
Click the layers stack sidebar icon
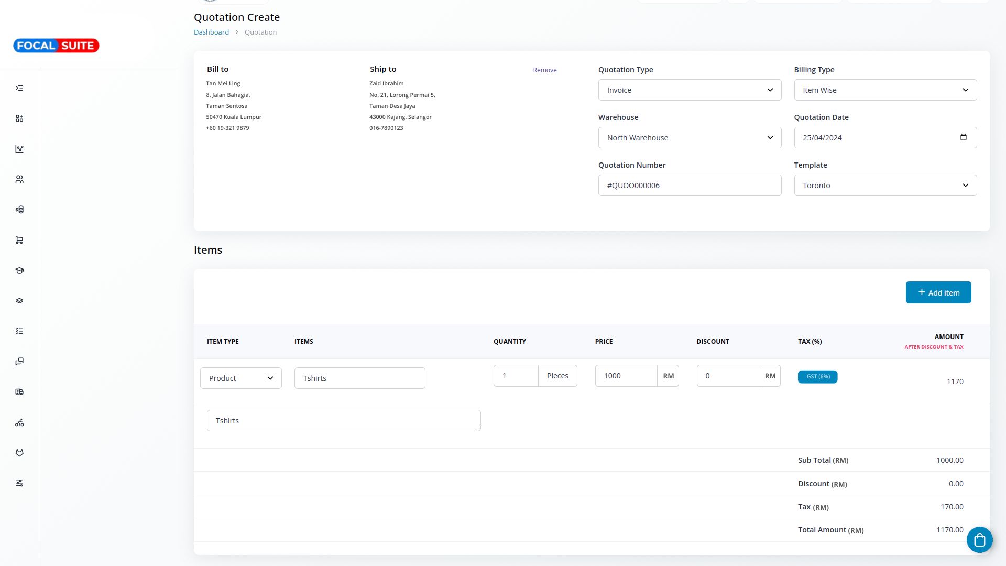[x=19, y=301]
